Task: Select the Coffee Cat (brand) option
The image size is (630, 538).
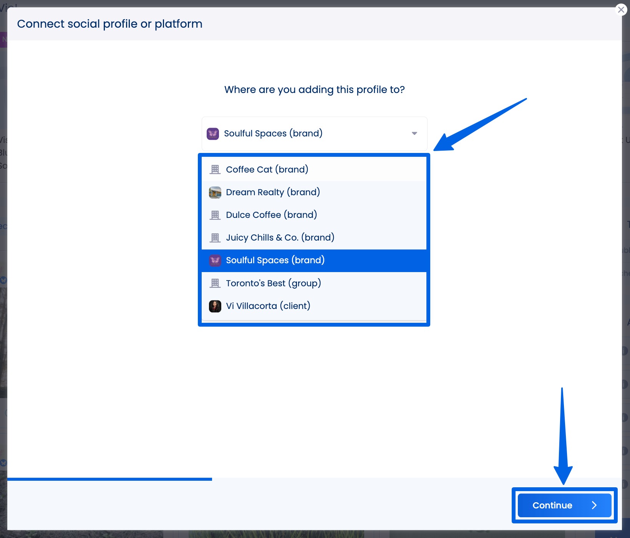Action: pos(267,169)
